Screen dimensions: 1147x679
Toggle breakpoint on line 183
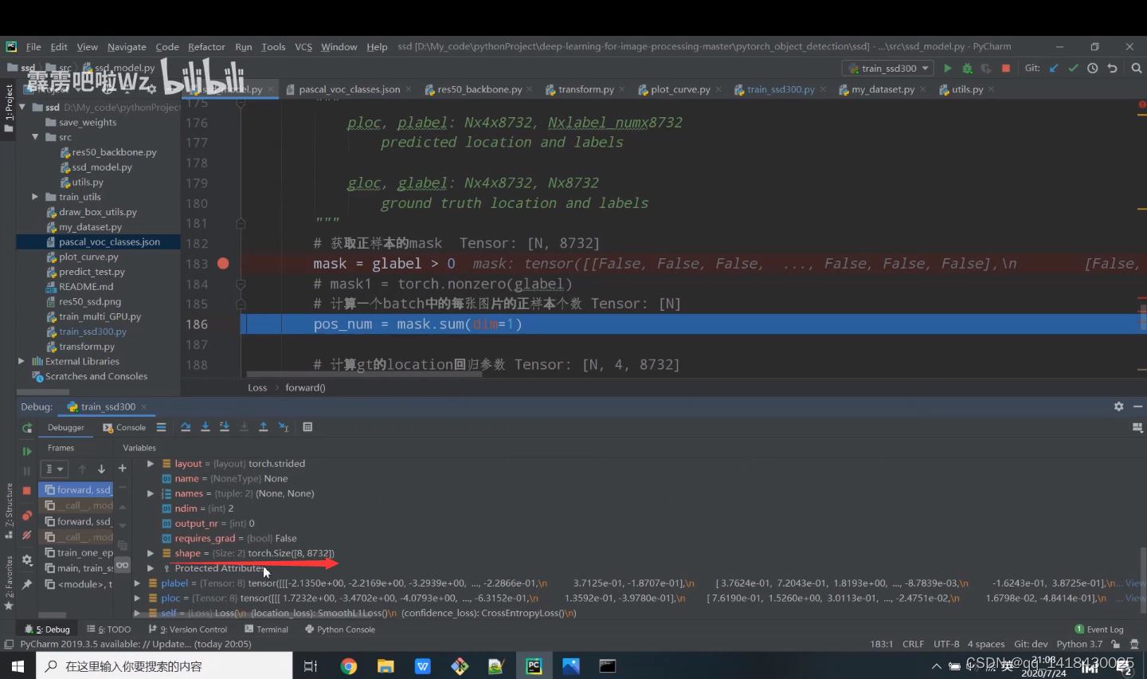point(223,264)
